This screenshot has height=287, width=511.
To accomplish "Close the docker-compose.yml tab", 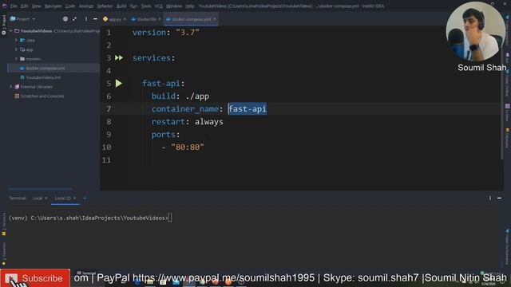I will pos(215,19).
